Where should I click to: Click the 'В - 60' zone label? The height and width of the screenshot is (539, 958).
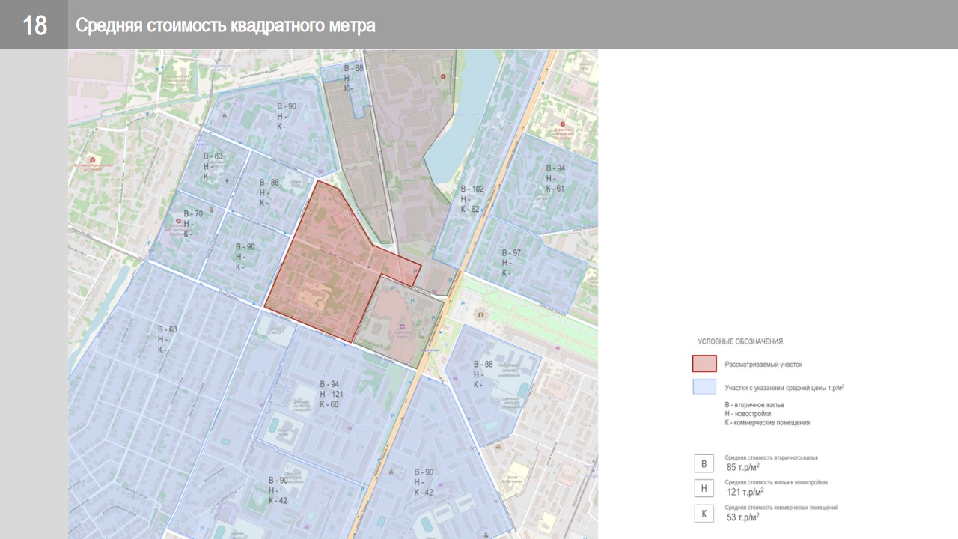pyautogui.click(x=167, y=329)
